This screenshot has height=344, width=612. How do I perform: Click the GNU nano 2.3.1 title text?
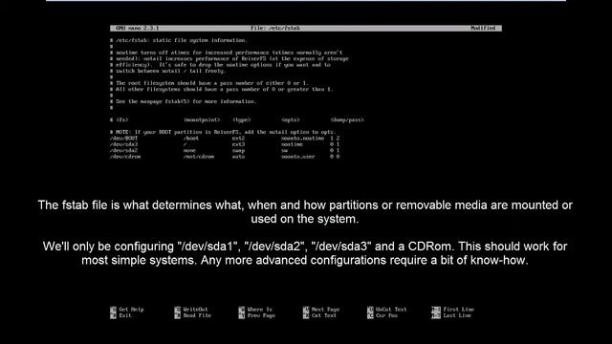click(138, 28)
